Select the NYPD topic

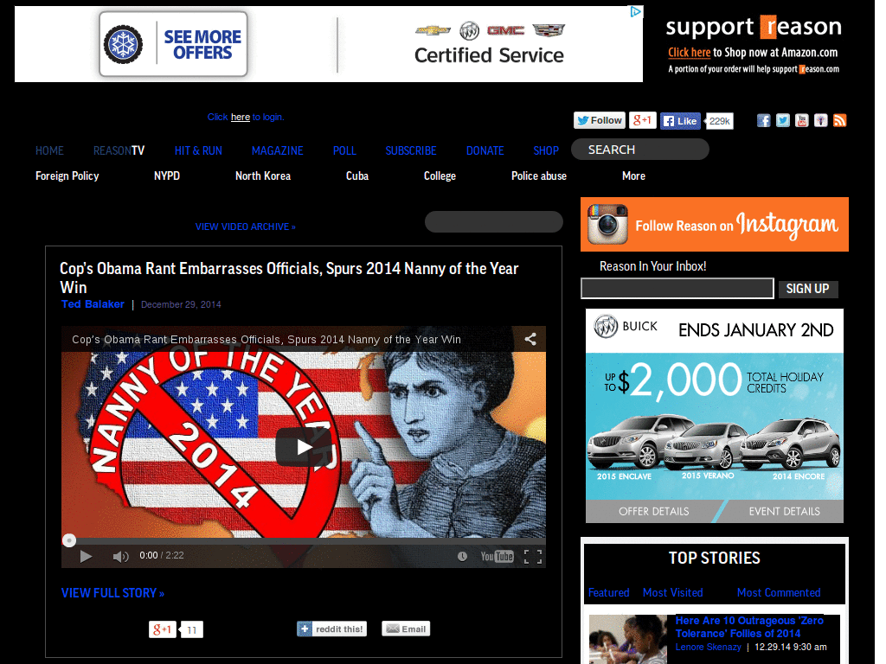(x=167, y=176)
